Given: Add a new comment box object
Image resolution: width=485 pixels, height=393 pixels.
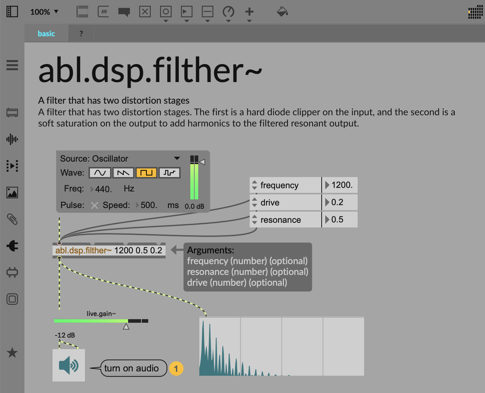Looking at the screenshot, I should tap(124, 12).
